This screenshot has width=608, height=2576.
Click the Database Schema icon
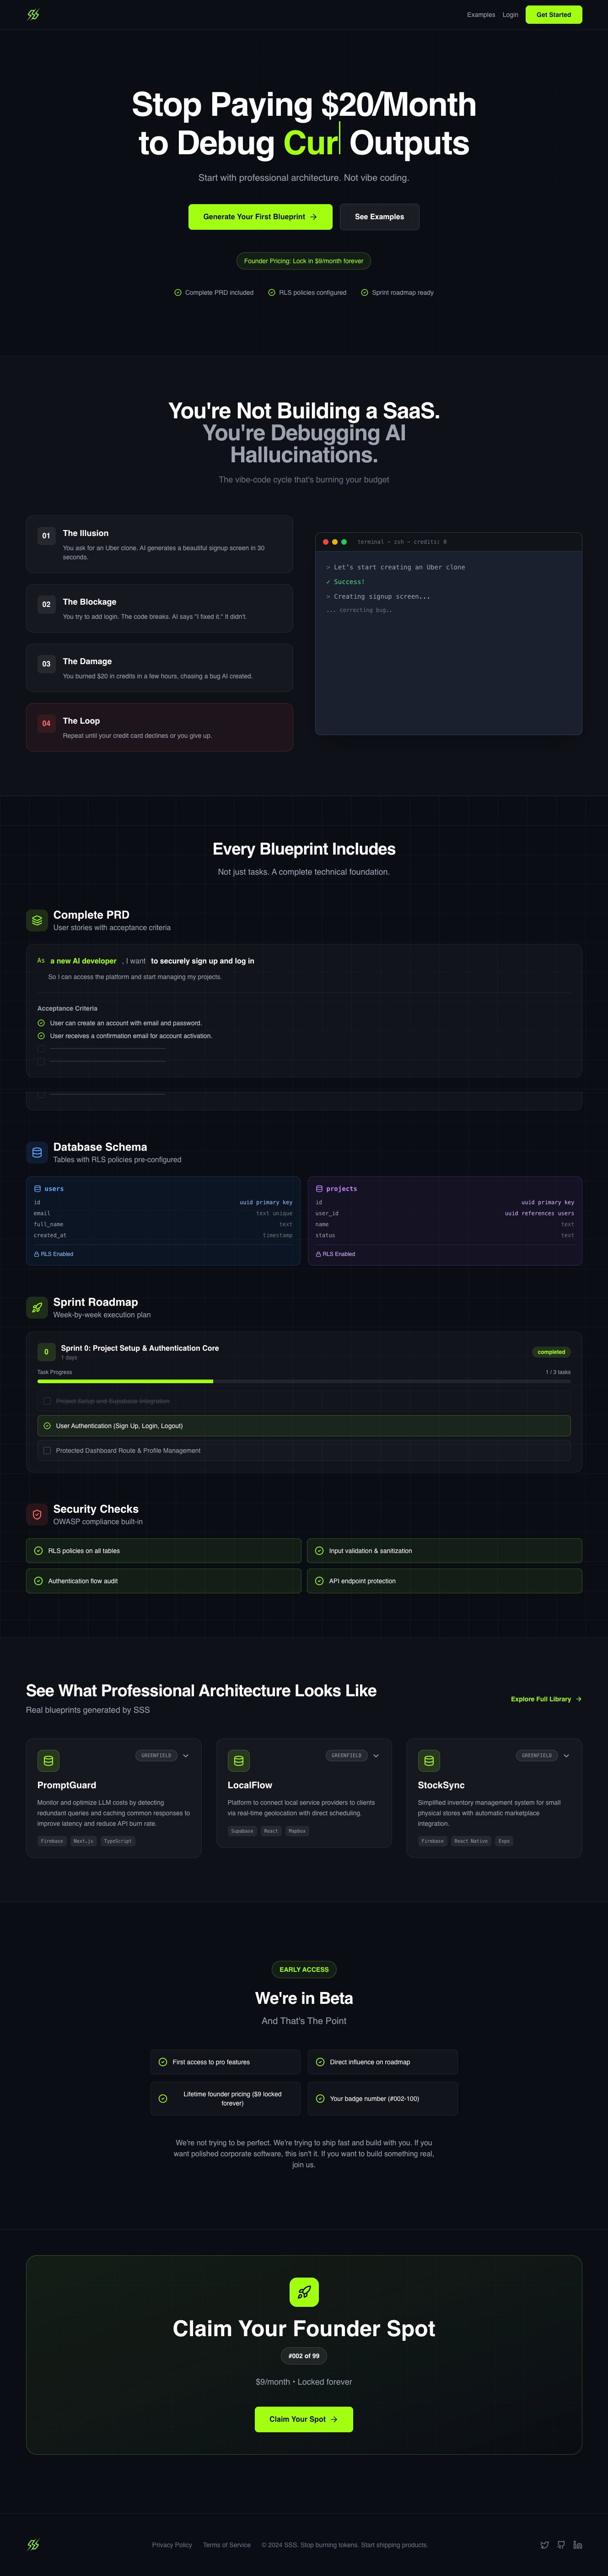[37, 1152]
